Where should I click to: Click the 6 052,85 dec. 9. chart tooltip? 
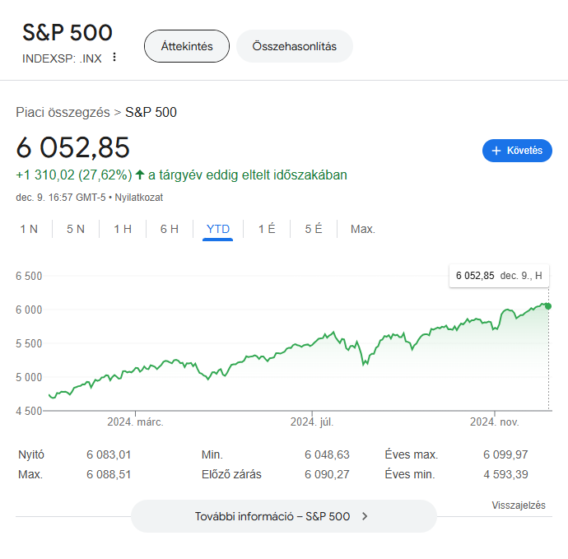(499, 276)
